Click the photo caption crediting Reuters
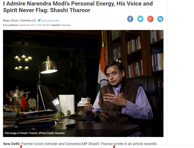The width and height of the screenshot is (194, 148). [x=35, y=133]
